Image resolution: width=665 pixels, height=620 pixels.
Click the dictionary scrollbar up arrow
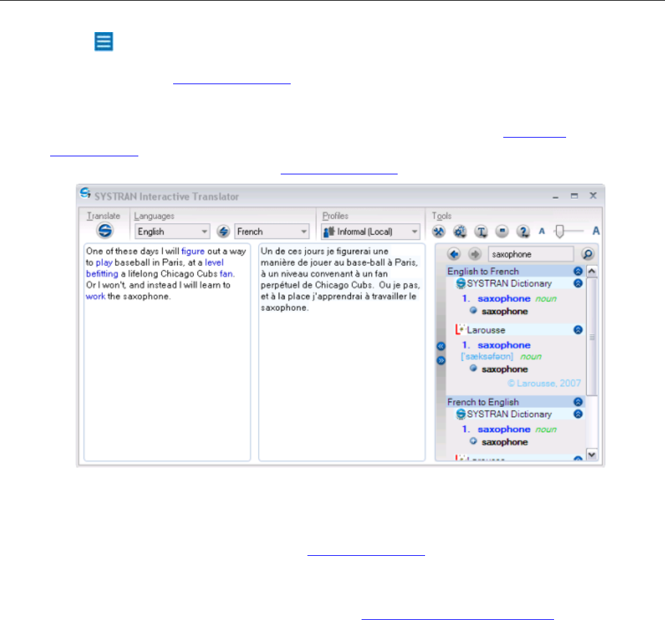[x=592, y=271]
